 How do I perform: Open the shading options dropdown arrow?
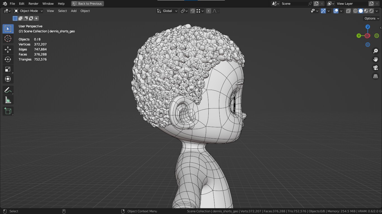377,11
